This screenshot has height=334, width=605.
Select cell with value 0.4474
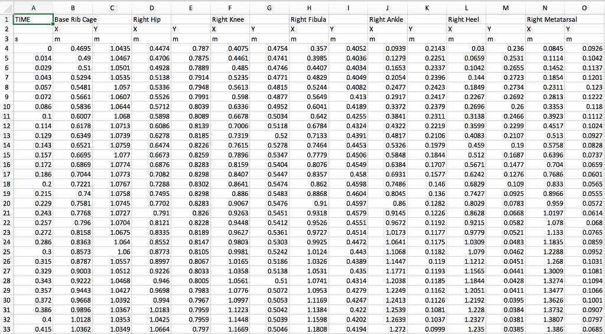[x=151, y=48]
